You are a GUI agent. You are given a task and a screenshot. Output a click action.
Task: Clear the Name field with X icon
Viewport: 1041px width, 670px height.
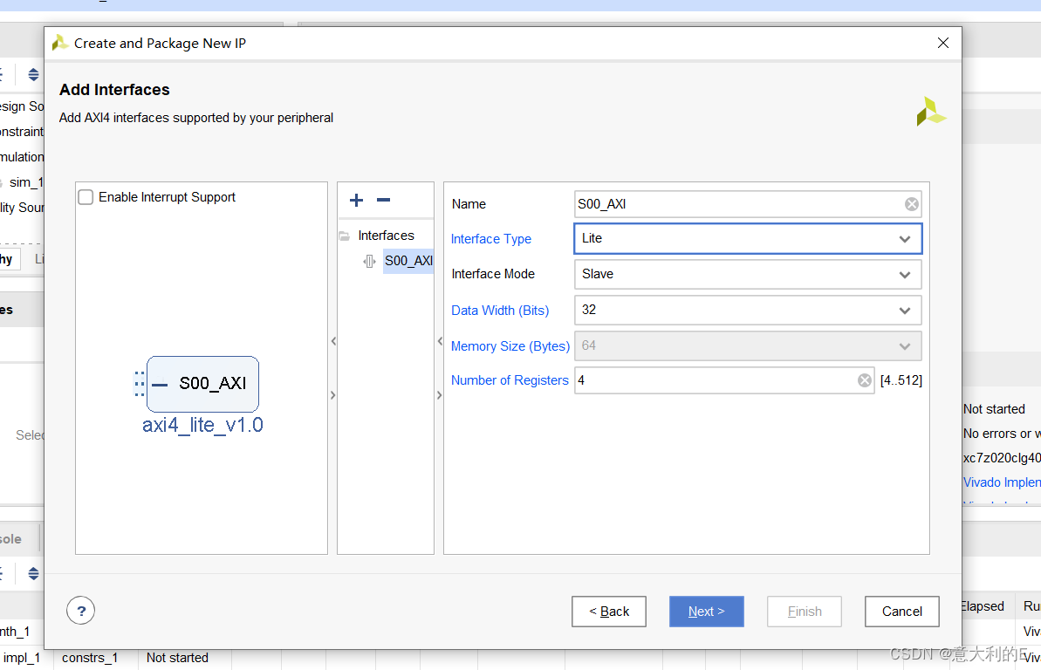[912, 204]
